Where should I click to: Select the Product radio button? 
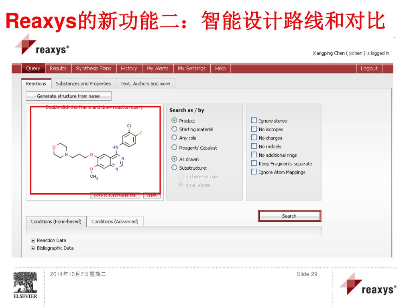[174, 120]
